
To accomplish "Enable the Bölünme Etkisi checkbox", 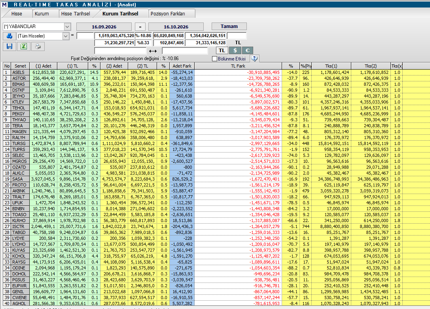I will [215, 58].
